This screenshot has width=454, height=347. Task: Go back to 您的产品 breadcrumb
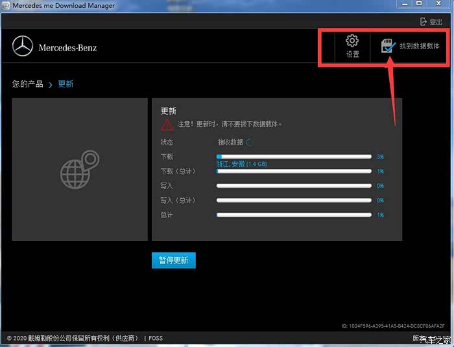coord(27,84)
